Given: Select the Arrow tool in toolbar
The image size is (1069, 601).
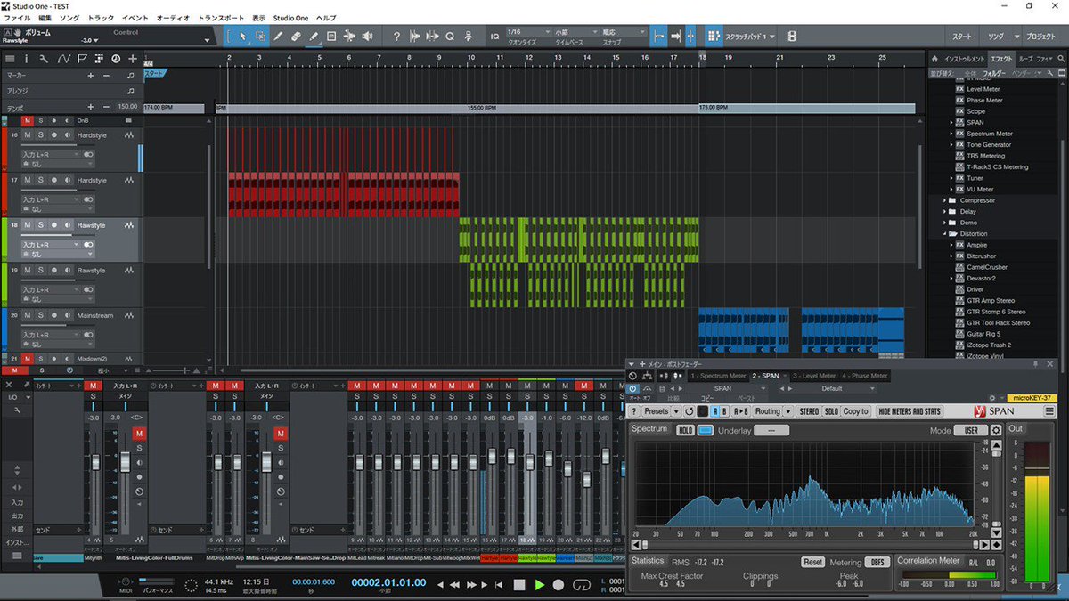Looking at the screenshot, I should (x=242, y=37).
